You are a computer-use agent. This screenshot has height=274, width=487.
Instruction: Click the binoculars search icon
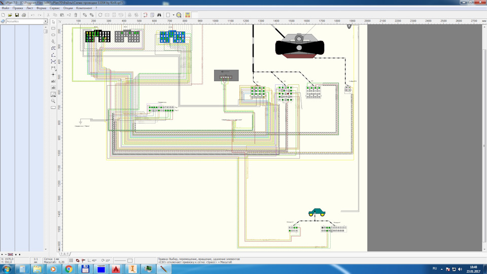(x=159, y=15)
